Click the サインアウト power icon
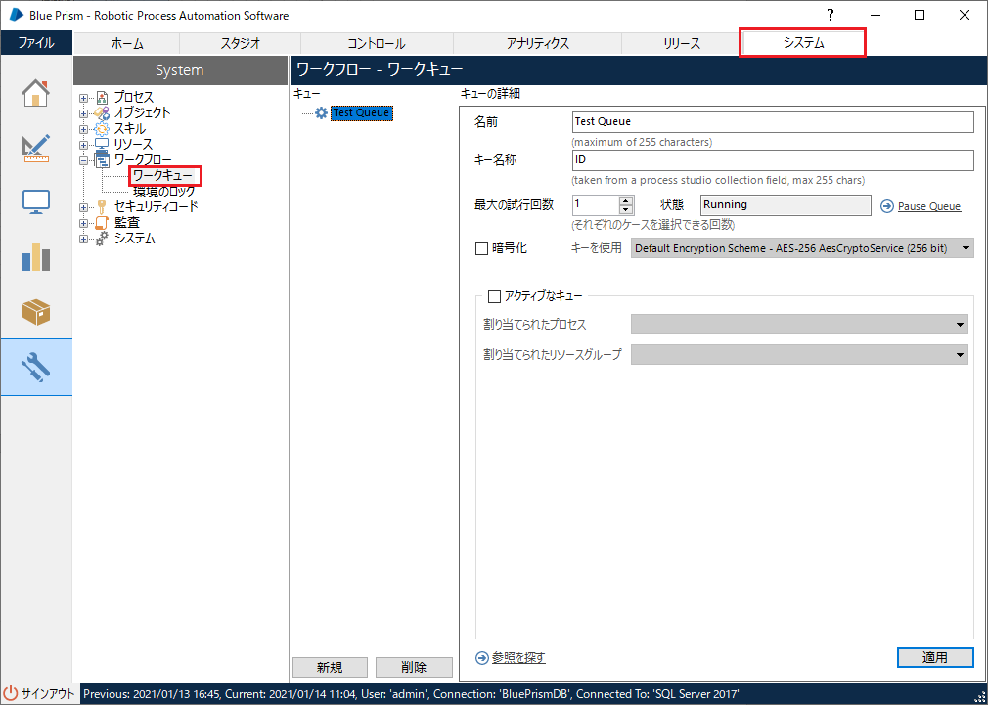Viewport: 988px width, 705px height. pyautogui.click(x=11, y=693)
